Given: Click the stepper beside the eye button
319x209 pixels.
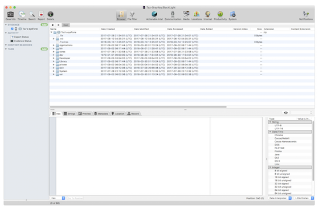Looking at the screenshot, I should [310, 113].
